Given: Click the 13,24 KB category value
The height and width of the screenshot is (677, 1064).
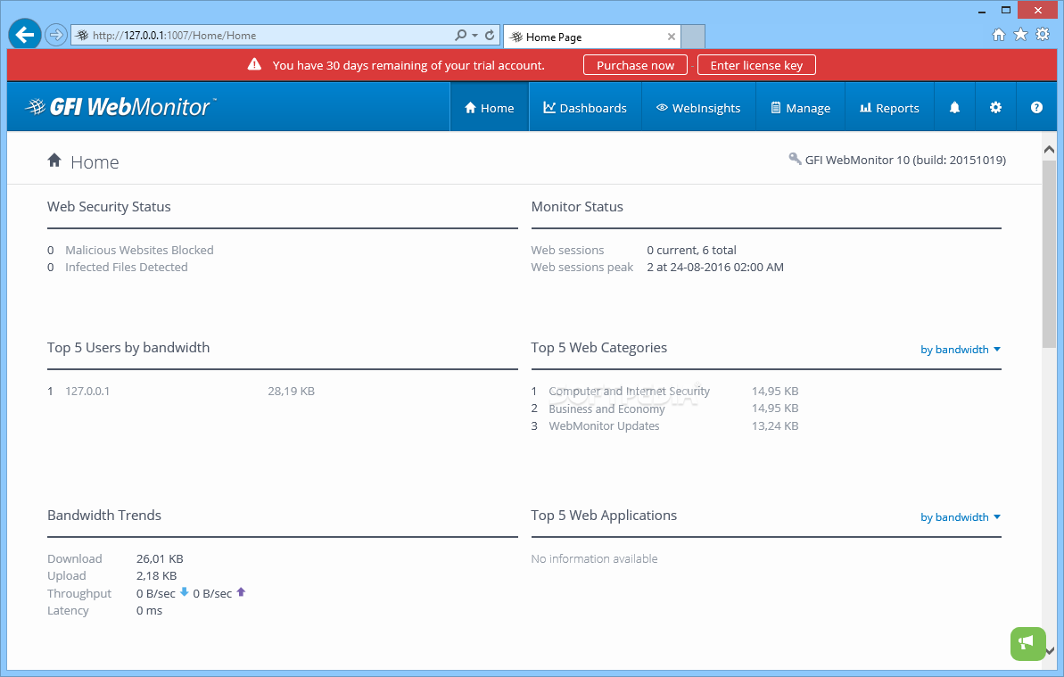Looking at the screenshot, I should pyautogui.click(x=775, y=426).
